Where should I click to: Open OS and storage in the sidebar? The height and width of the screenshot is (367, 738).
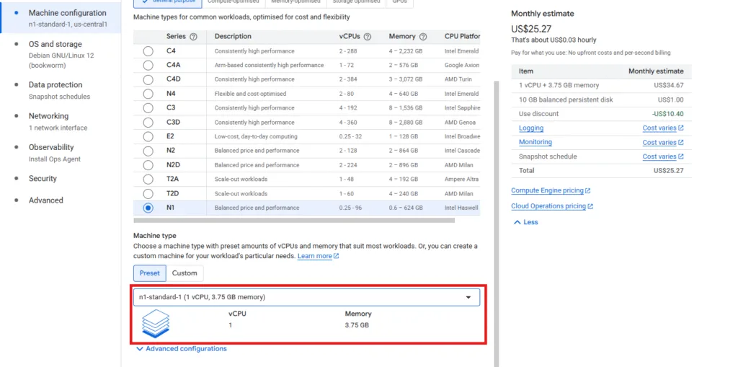[x=61, y=55]
